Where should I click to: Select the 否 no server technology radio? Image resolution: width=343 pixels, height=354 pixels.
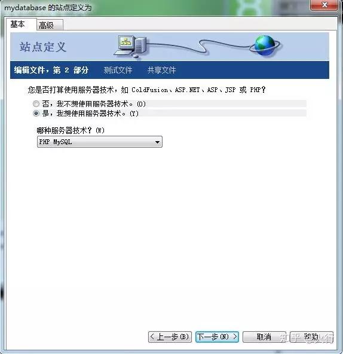point(36,104)
